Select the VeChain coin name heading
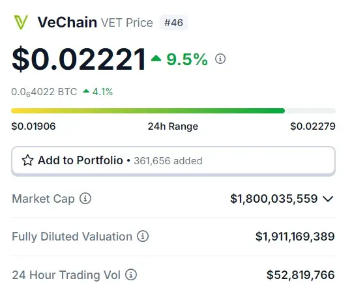This screenshot has height=292, width=352. click(x=67, y=22)
